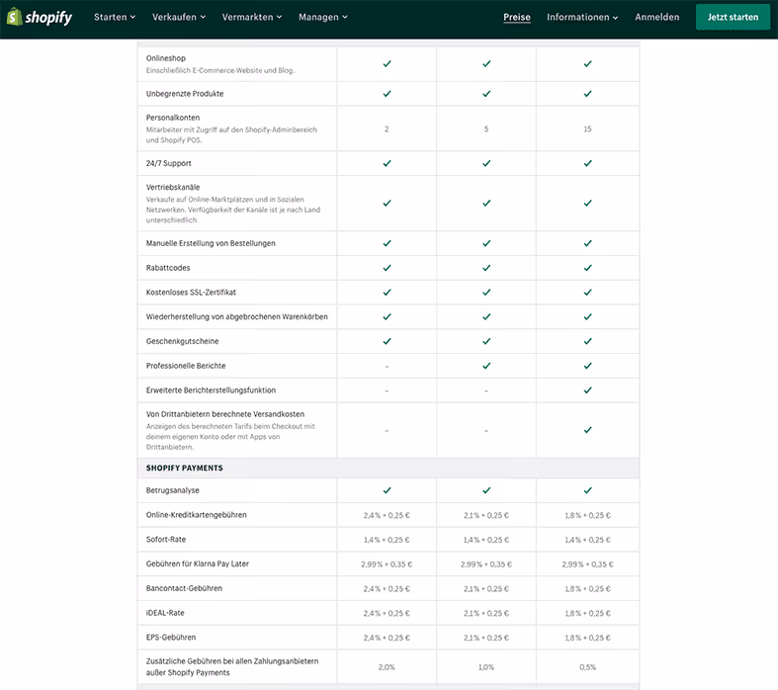The image size is (778, 690).
Task: Click first checkmark in Kostenloses SSL-Zertifikat row
Action: tap(387, 293)
